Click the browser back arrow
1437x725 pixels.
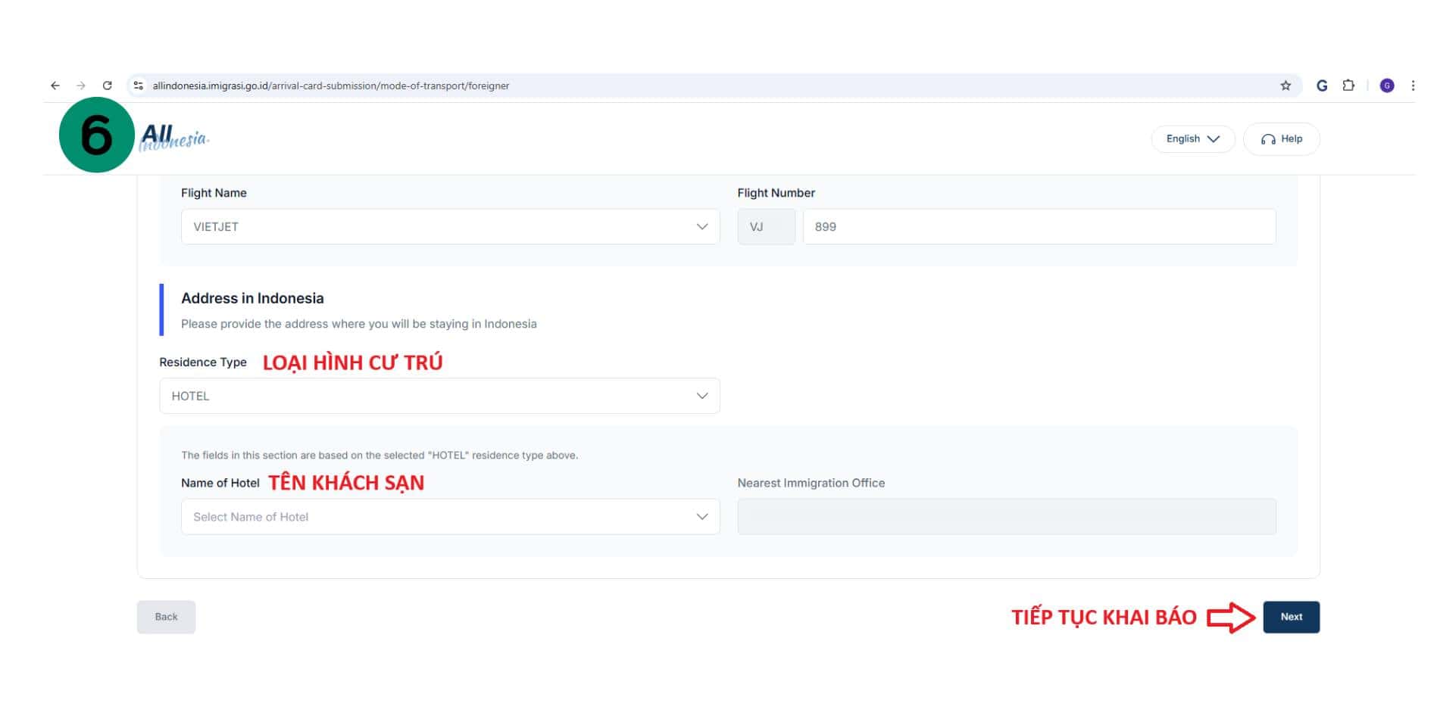pos(55,86)
